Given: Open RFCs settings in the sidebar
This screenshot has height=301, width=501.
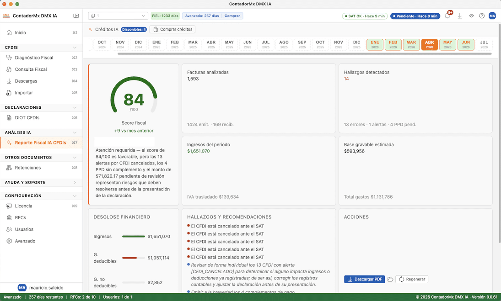Looking at the screenshot, I should tap(41, 217).
